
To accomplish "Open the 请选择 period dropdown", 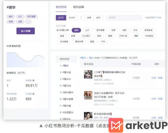I will [x=124, y=18].
